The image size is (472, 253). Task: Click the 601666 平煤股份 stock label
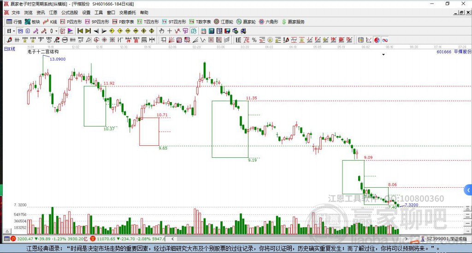(454, 52)
